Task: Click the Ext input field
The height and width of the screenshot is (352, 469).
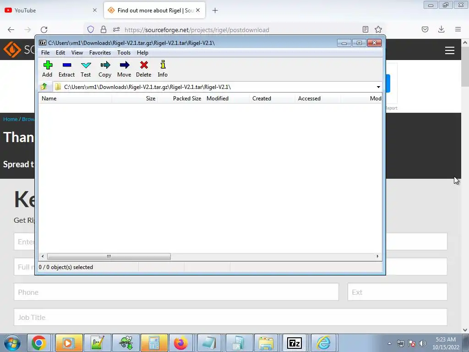Action: 397,292
